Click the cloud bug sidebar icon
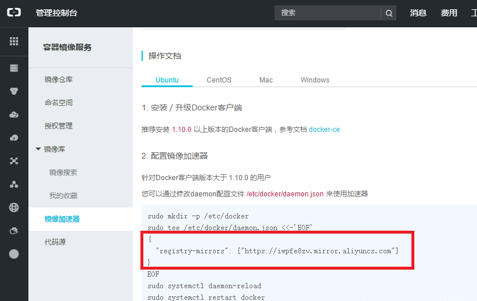477x301 pixels. pyautogui.click(x=14, y=231)
